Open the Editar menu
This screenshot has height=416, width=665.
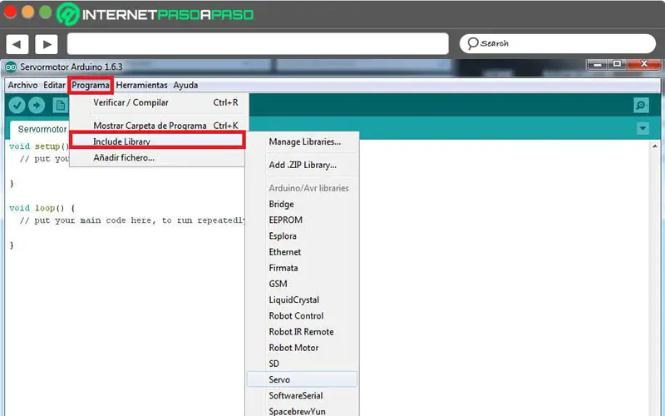pos(54,85)
